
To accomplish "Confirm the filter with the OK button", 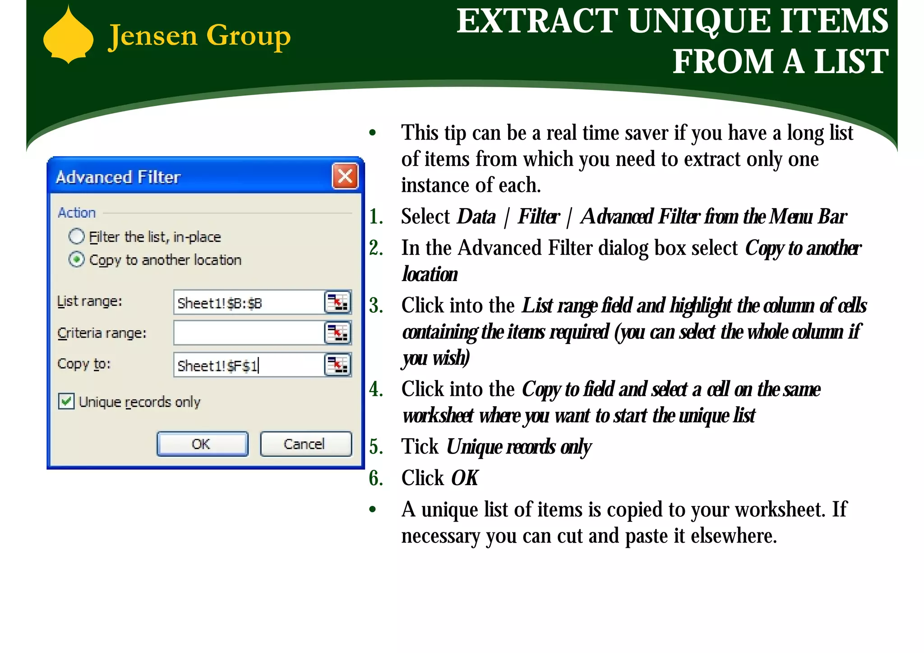I will pyautogui.click(x=202, y=444).
